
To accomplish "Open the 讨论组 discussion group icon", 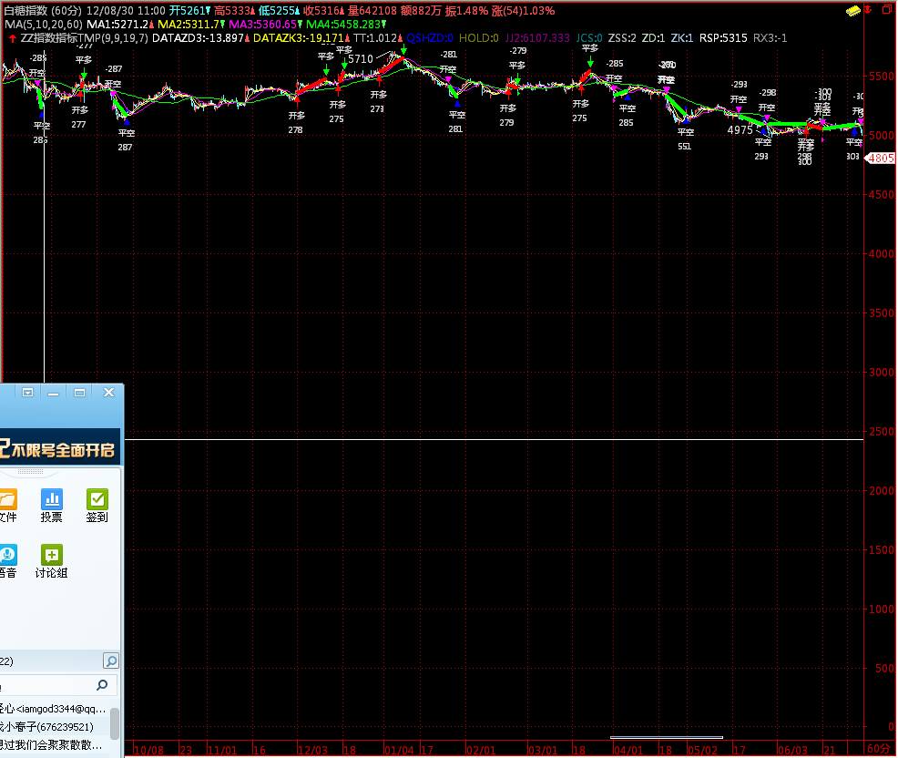I will [x=52, y=562].
